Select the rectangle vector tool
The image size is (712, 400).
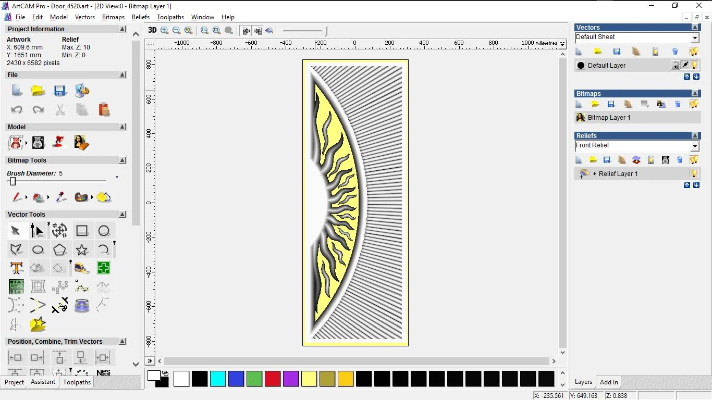(82, 231)
